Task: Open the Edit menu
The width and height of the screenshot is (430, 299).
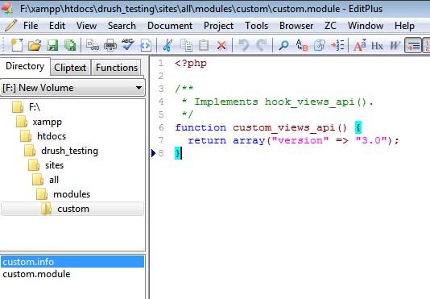Action: coord(57,26)
